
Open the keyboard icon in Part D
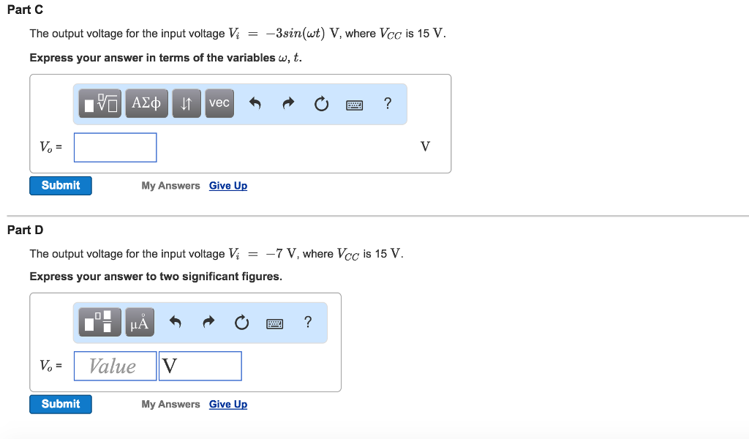click(274, 323)
